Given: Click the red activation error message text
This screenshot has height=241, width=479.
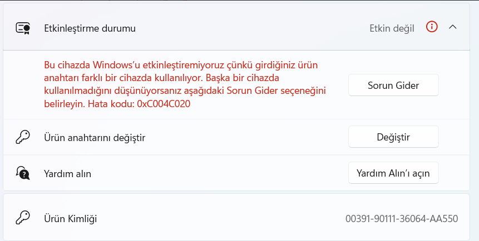Looking at the screenshot, I should point(185,84).
